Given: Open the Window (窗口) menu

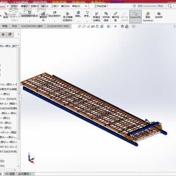Looking at the screenshot, I should pos(65,6).
